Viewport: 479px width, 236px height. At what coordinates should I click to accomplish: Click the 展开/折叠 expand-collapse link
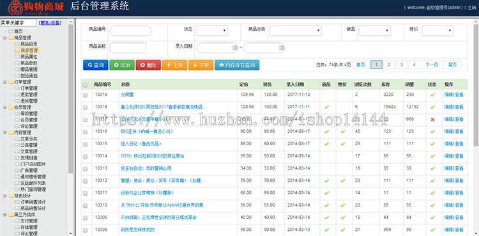pos(50,22)
